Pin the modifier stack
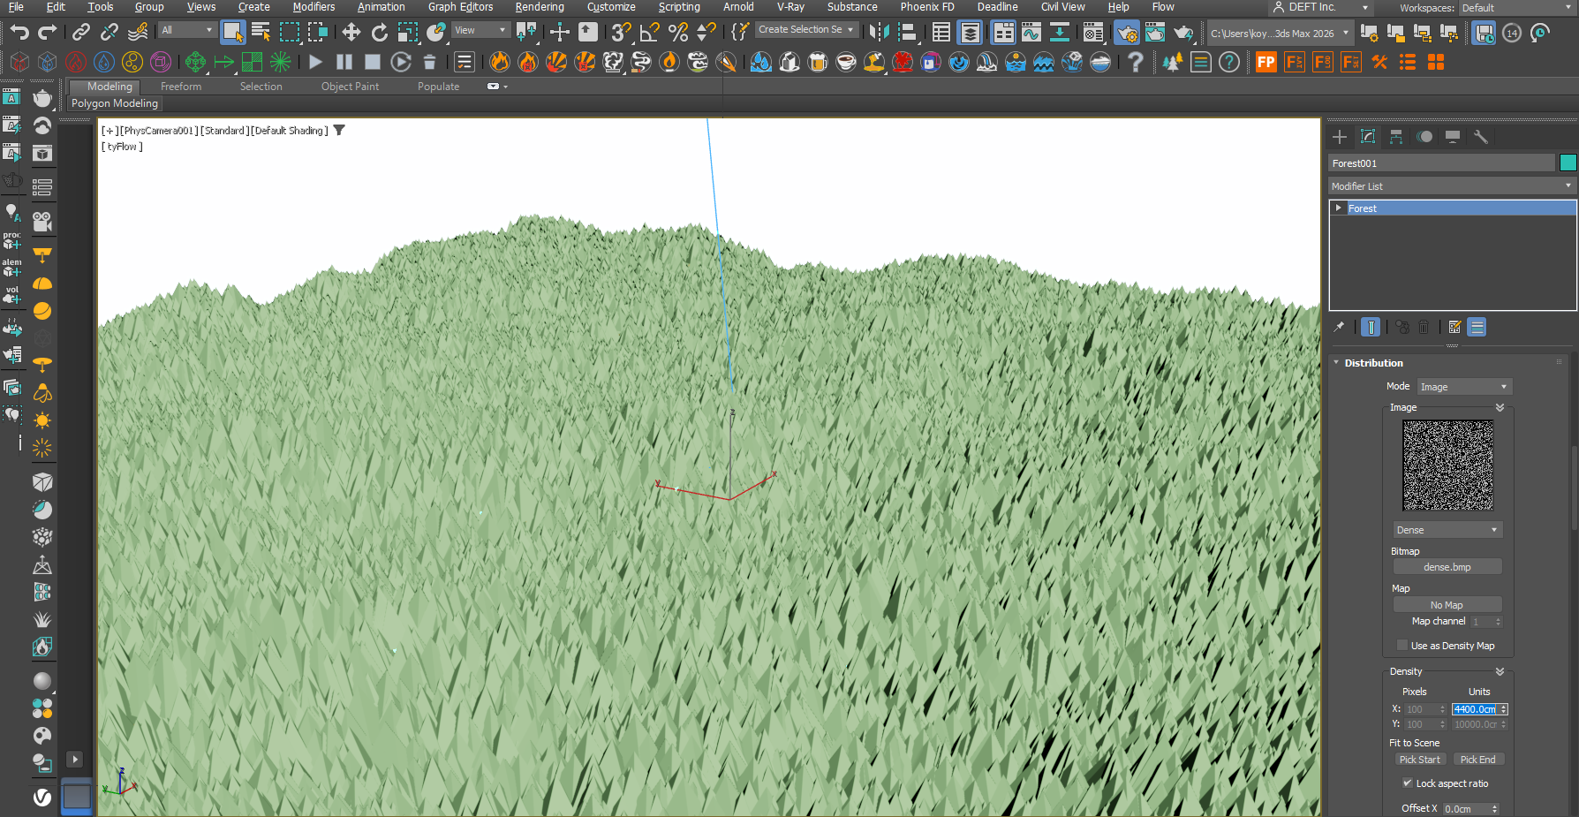The height and width of the screenshot is (817, 1579). [1339, 327]
